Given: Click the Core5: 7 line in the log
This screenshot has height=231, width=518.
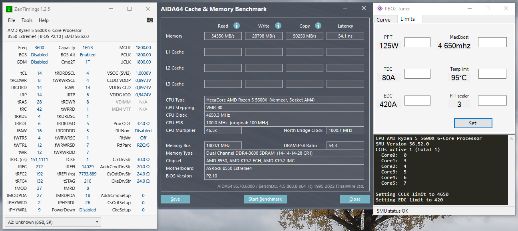Looking at the screenshot, I should [x=394, y=183].
